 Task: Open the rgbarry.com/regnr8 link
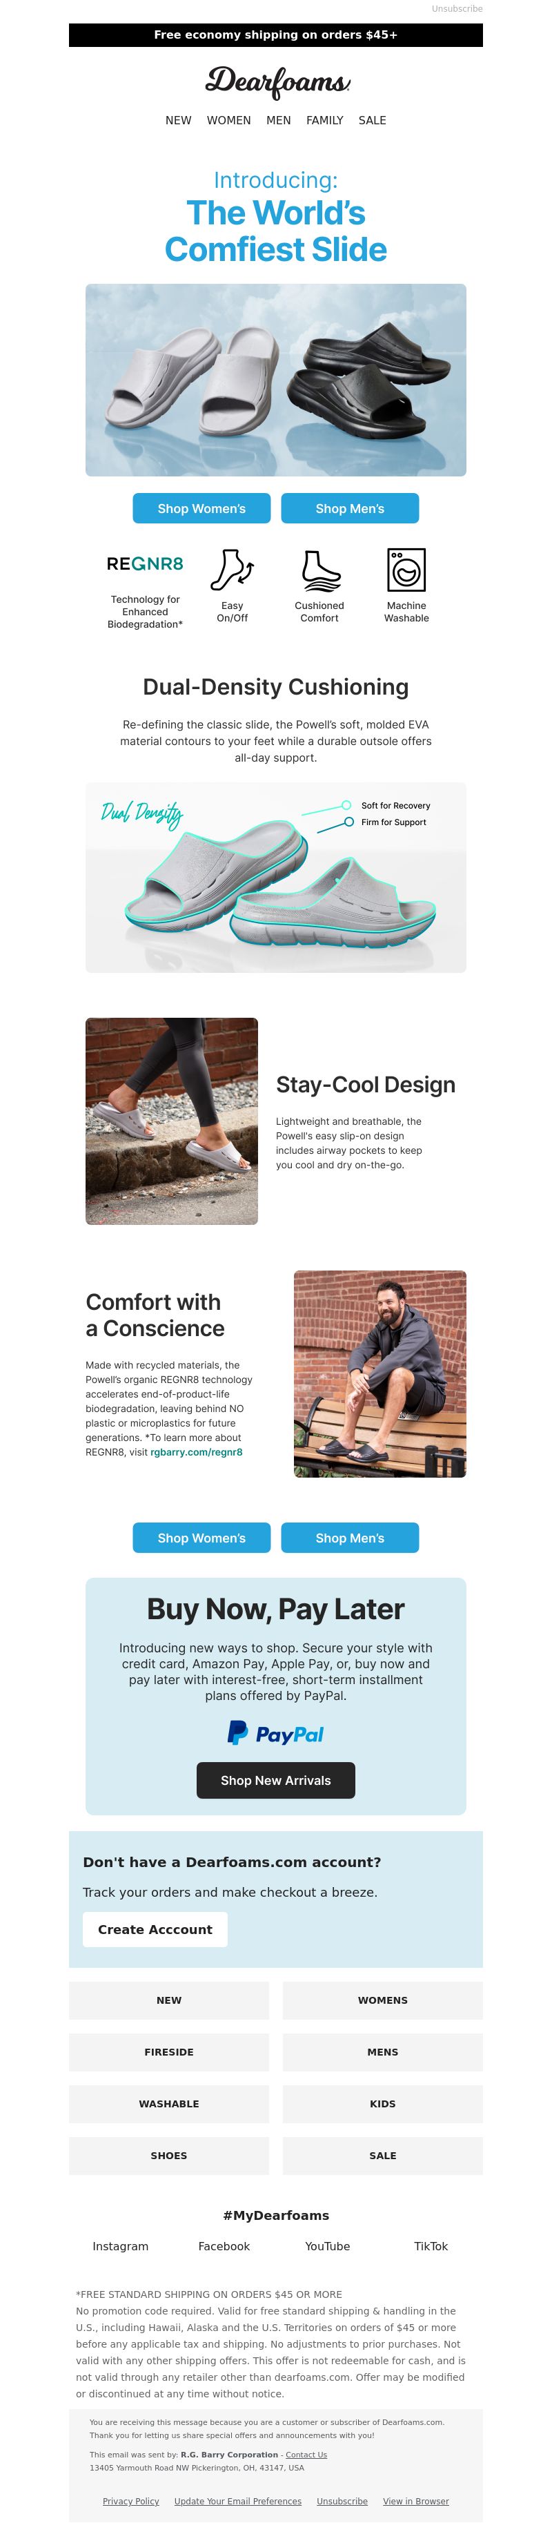pos(197,1452)
